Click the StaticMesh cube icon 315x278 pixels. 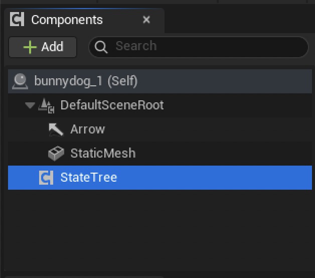click(56, 154)
